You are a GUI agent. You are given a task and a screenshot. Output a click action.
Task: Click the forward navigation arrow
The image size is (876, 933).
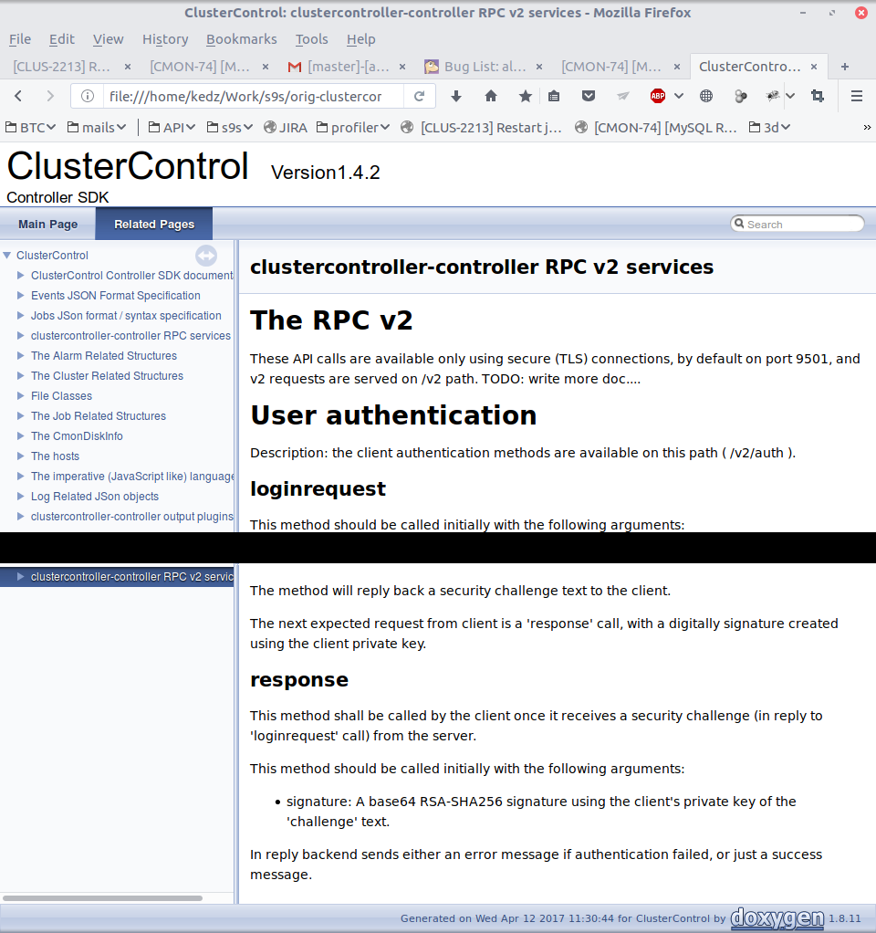tap(50, 96)
